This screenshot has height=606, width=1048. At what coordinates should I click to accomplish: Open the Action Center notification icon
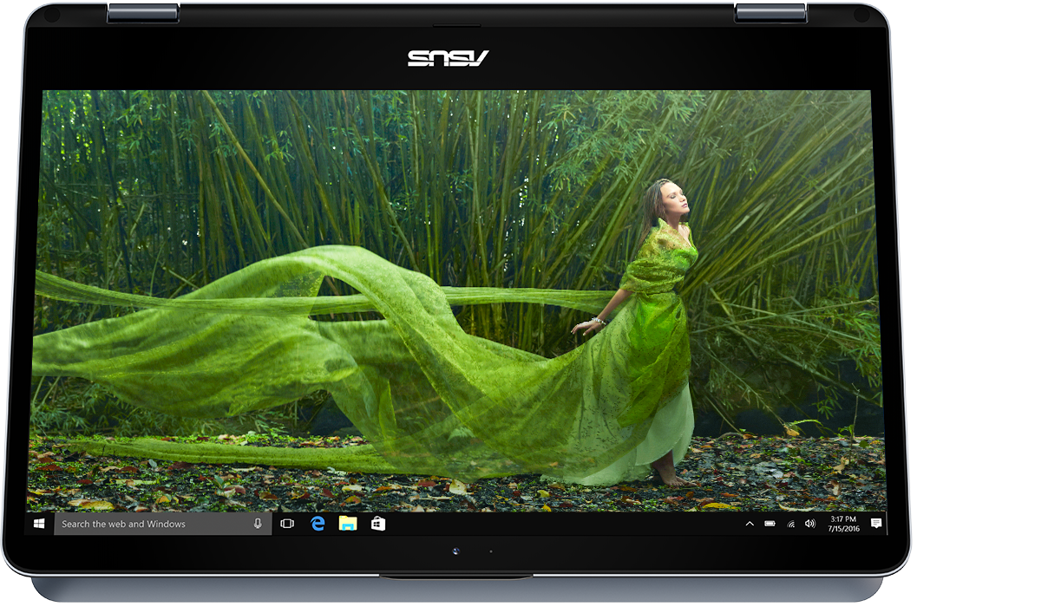[876, 524]
